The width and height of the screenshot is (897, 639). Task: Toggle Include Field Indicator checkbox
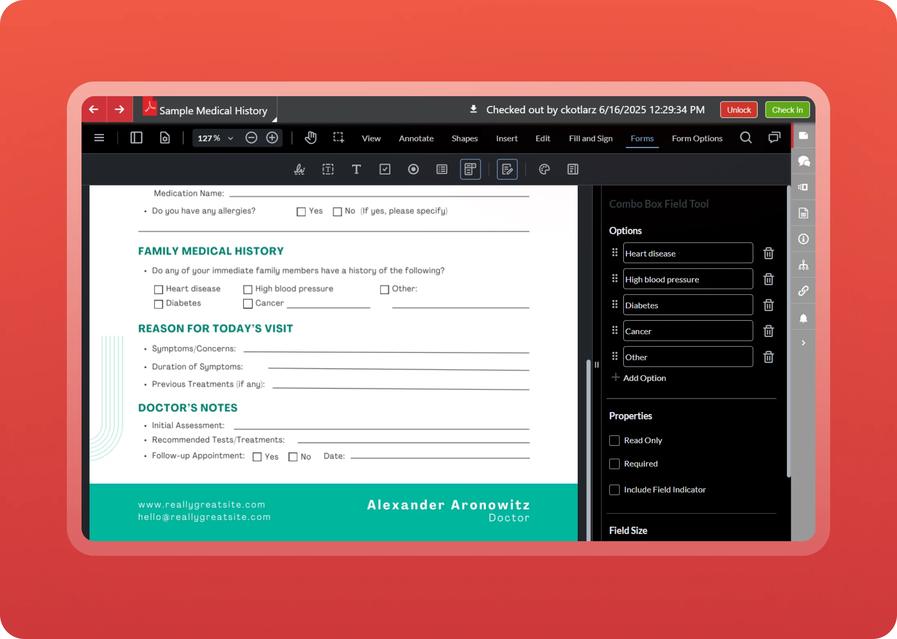pyautogui.click(x=614, y=490)
